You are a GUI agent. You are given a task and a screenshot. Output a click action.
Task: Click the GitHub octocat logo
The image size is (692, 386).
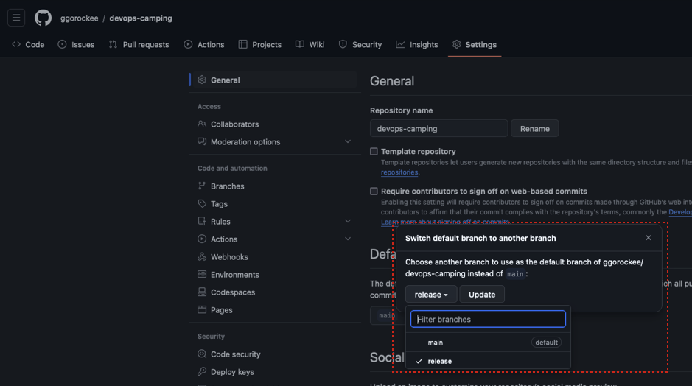[x=43, y=18]
